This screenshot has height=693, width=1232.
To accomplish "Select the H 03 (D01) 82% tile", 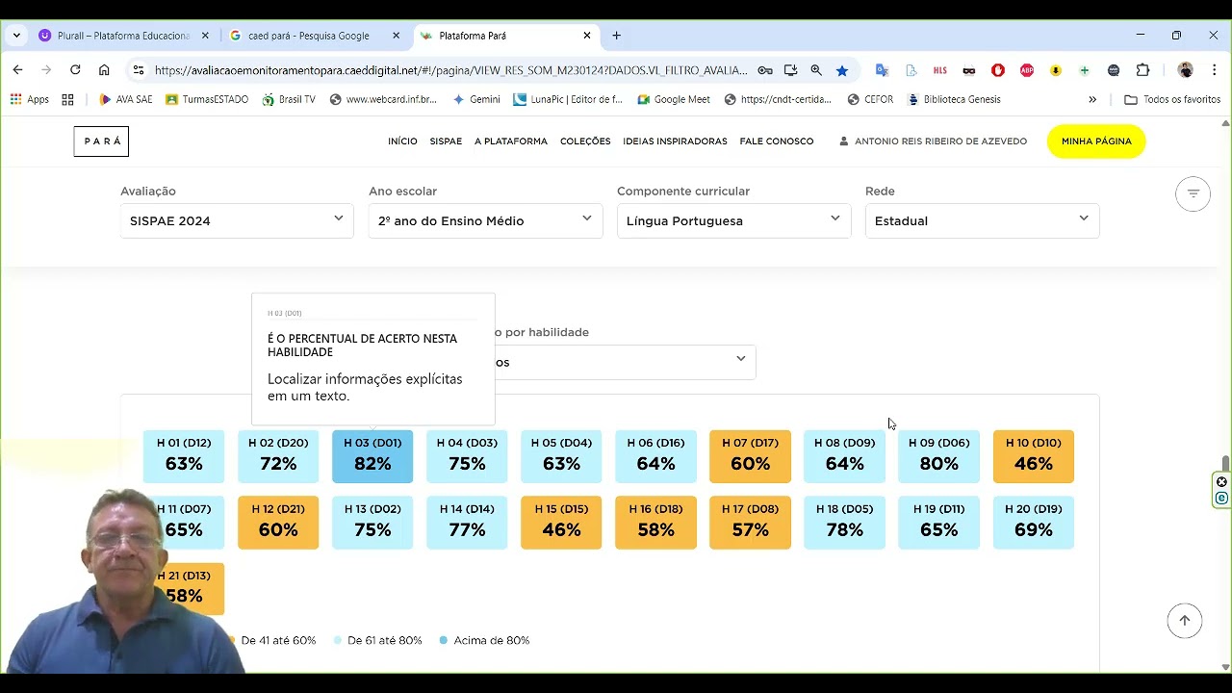I will [x=372, y=456].
